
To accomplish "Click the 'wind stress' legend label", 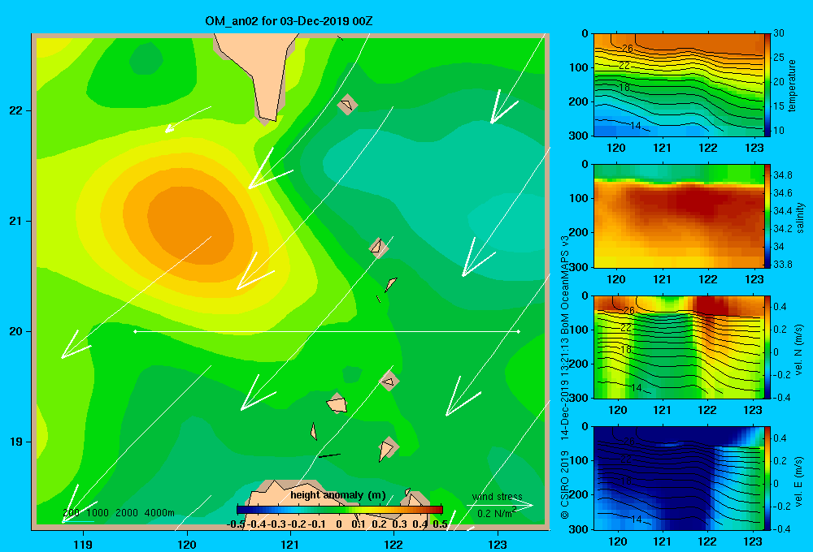I will 498,497.
